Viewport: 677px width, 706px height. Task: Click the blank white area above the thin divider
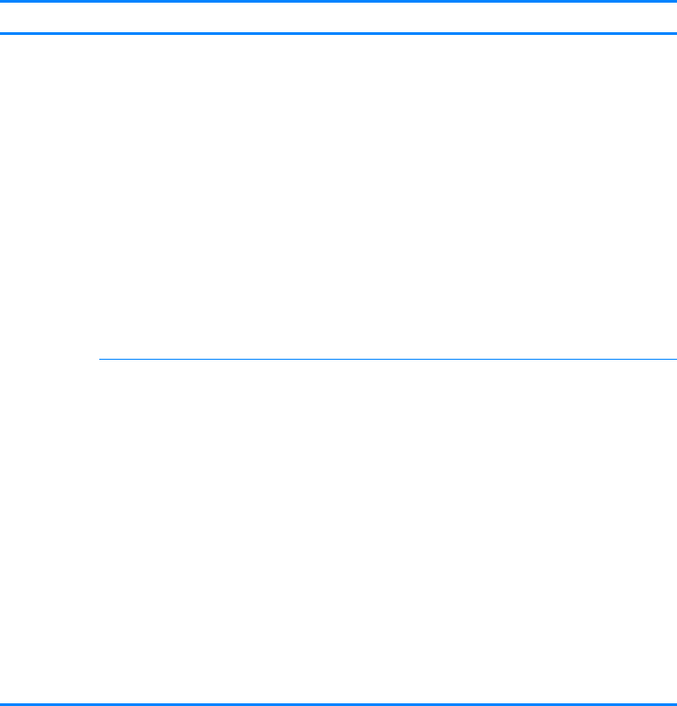[338, 197]
